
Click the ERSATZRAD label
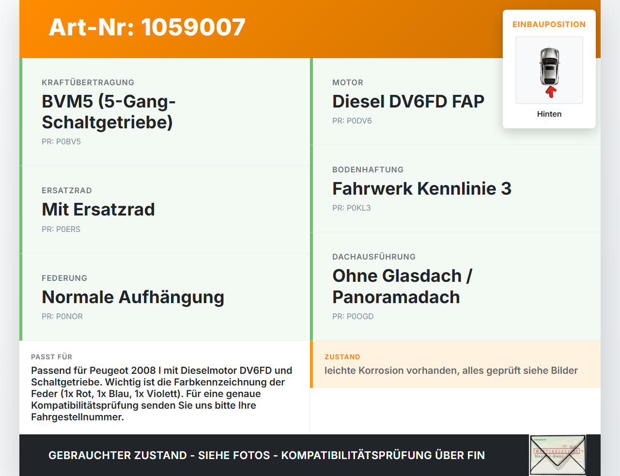click(67, 190)
